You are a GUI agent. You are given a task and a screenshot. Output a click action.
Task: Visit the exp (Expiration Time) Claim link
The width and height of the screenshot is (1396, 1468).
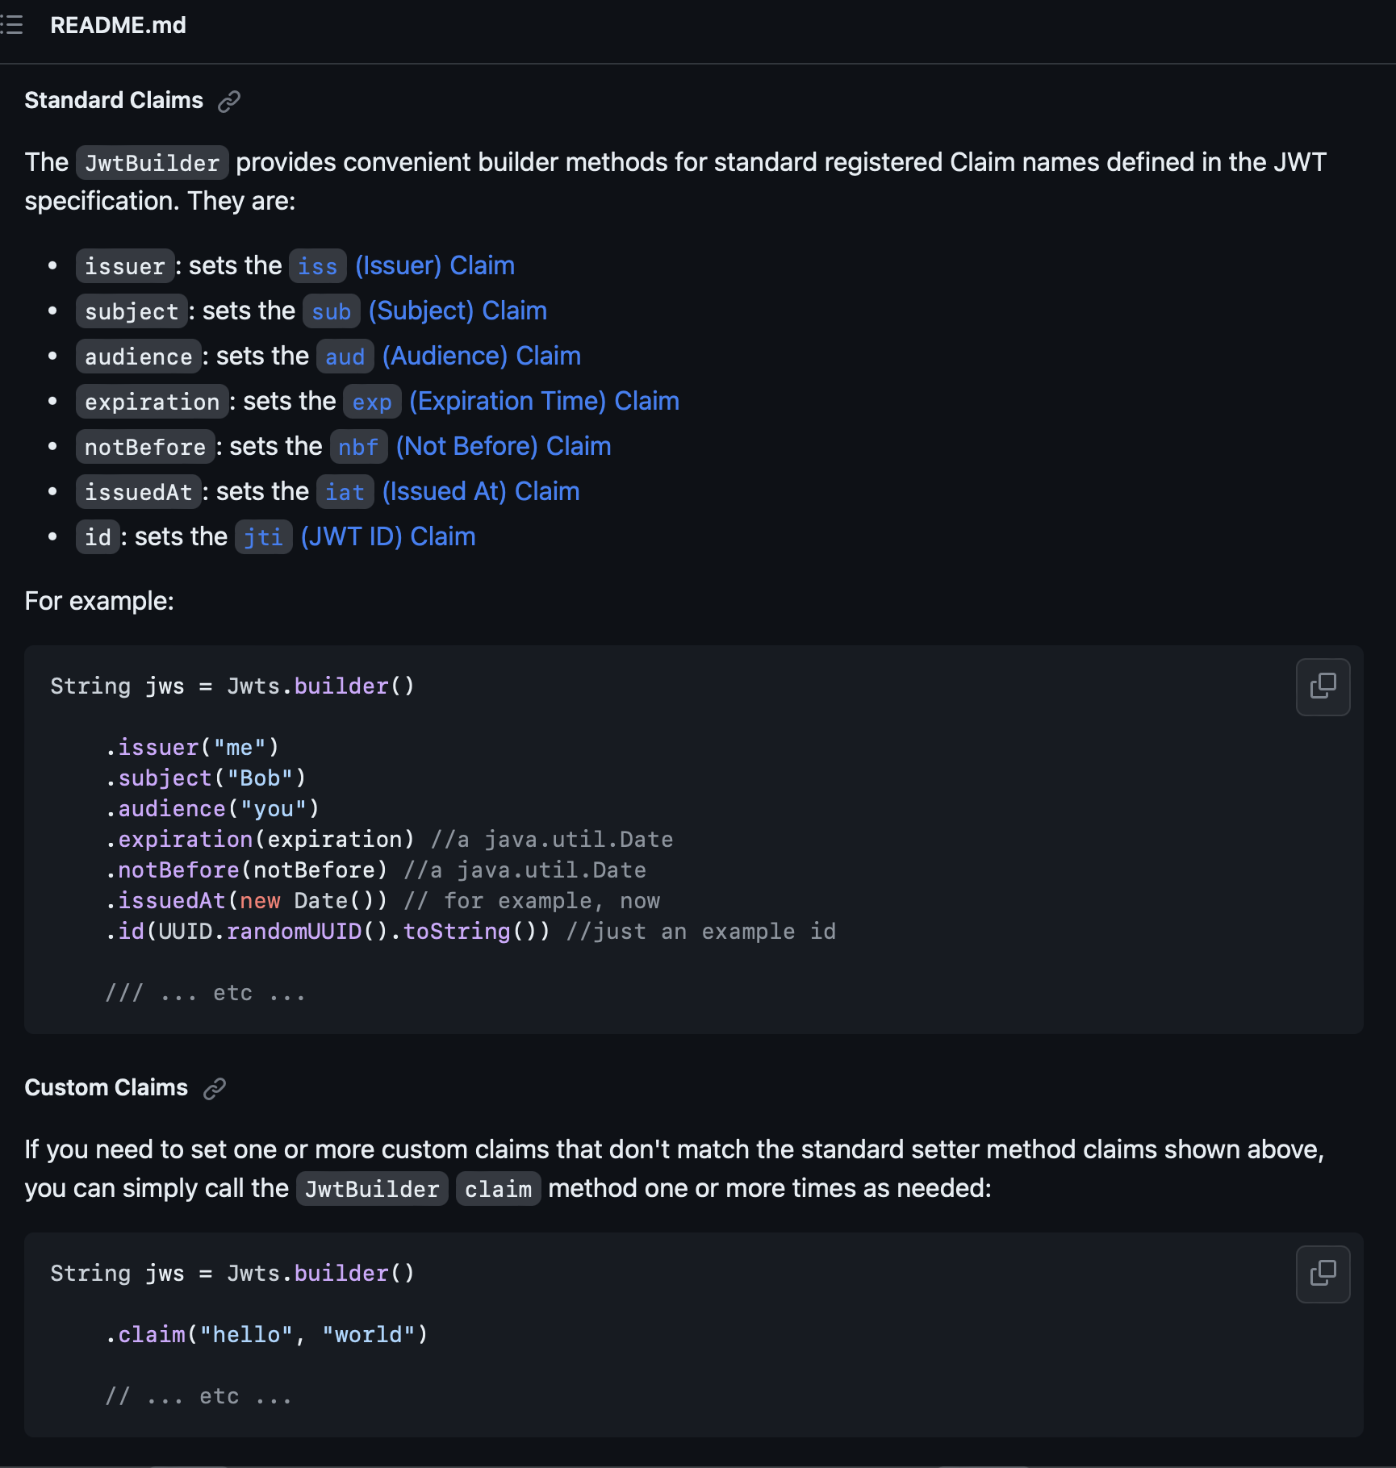pyautogui.click(x=512, y=402)
